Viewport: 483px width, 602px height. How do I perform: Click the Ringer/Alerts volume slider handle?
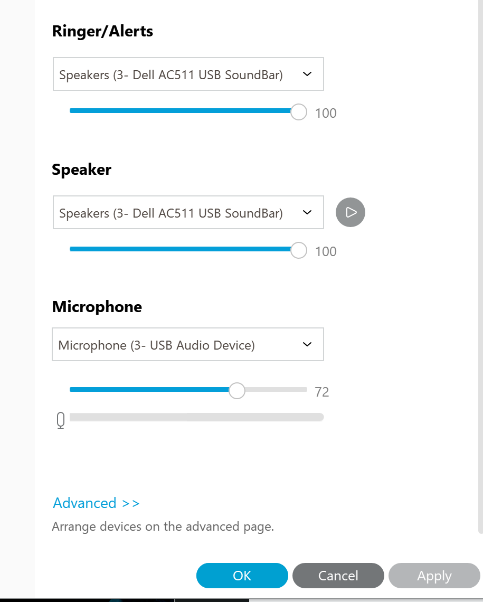point(299,112)
